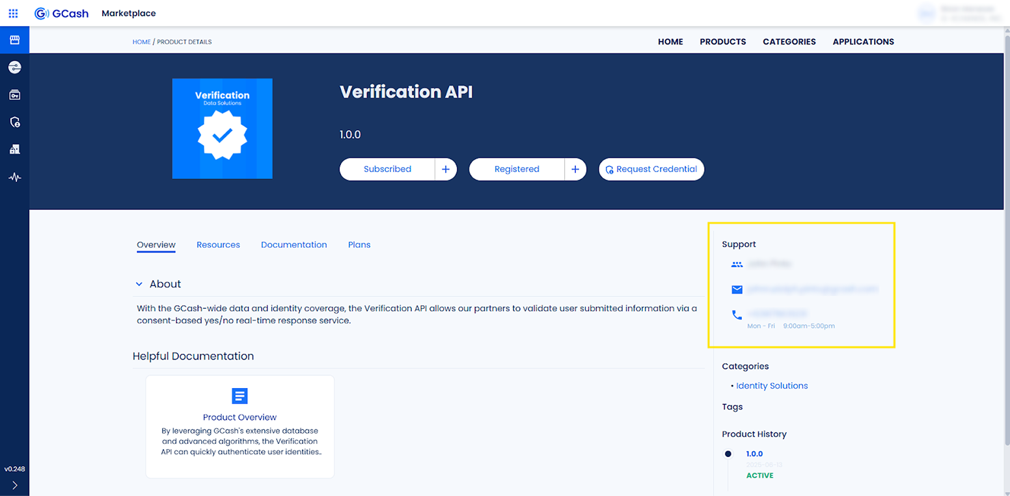Click the Marketplace header title
The image size is (1010, 496).
click(x=129, y=13)
